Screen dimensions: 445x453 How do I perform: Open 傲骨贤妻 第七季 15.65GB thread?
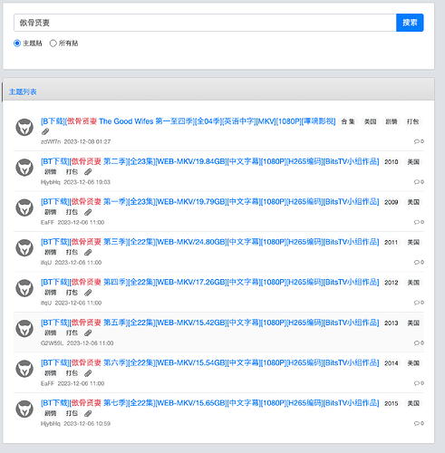point(209,403)
